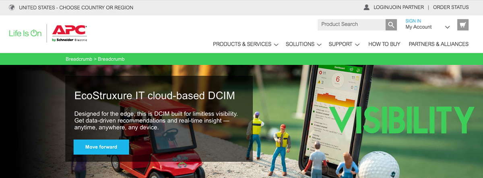The height and width of the screenshot is (178, 483).
Task: Open the Login/Join Partner link
Action: coord(398,7)
